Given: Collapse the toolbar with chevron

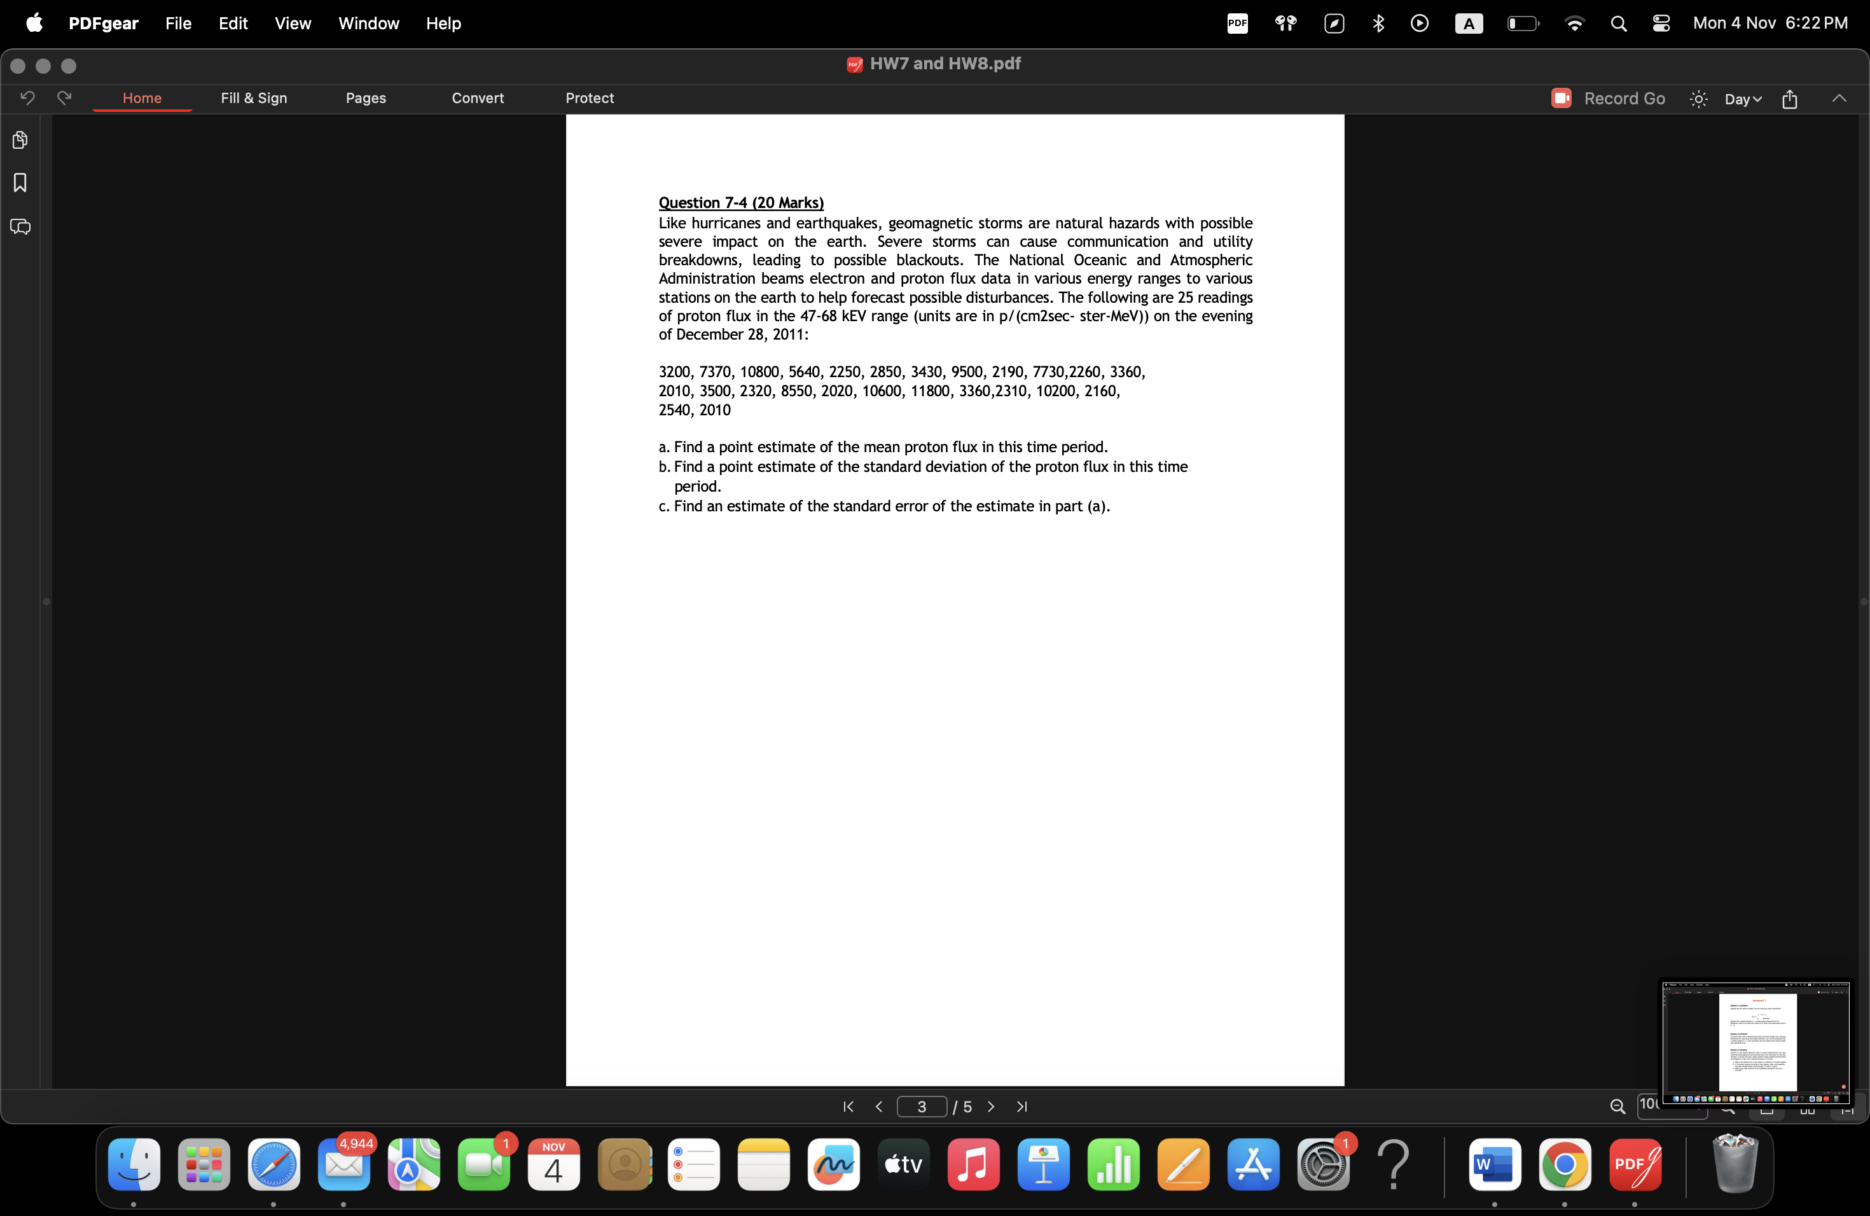Looking at the screenshot, I should tap(1839, 98).
